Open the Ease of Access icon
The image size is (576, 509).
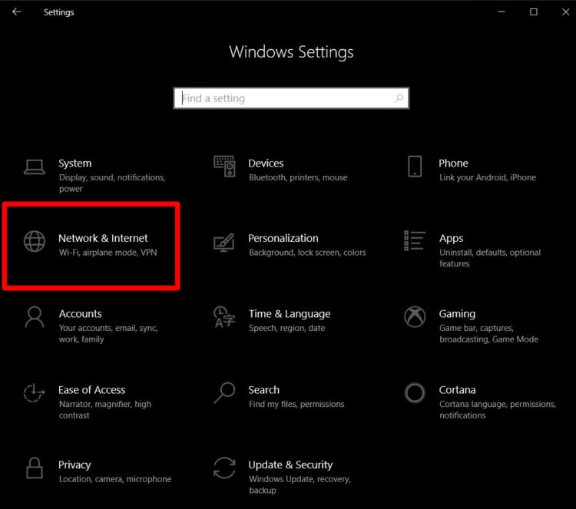[34, 393]
